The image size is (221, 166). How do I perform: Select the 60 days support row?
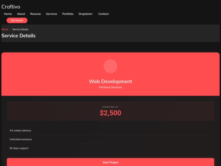click(110, 148)
